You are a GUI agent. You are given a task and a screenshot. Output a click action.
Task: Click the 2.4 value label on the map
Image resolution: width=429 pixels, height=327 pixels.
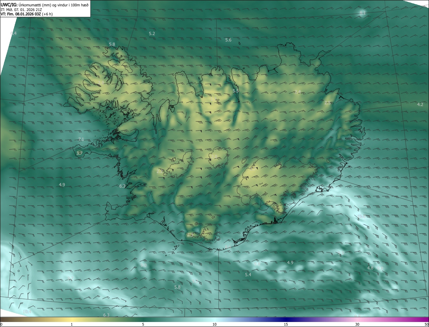297,92
